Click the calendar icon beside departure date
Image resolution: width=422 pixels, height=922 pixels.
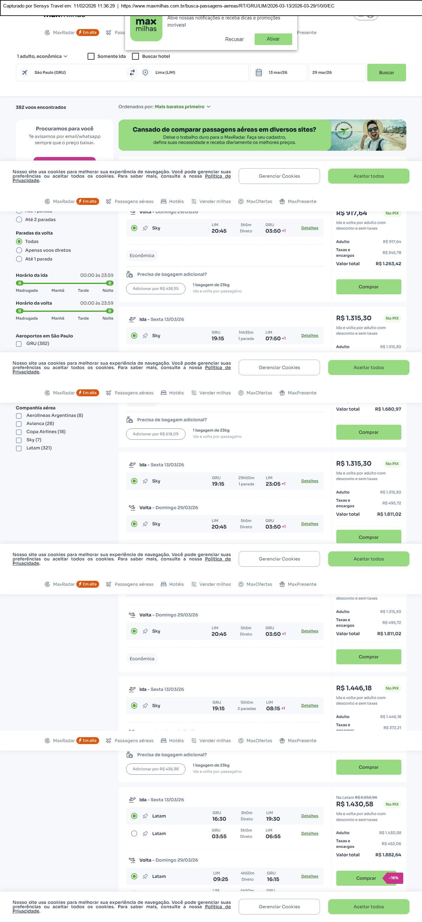(x=259, y=73)
